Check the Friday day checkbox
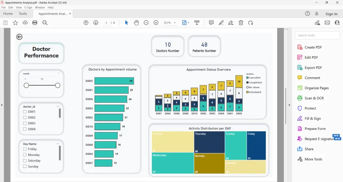 coord(25,149)
